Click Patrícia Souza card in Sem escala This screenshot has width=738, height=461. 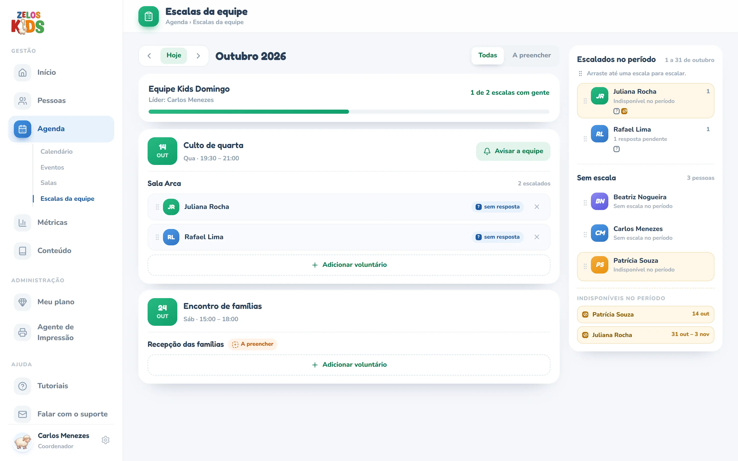point(645,266)
